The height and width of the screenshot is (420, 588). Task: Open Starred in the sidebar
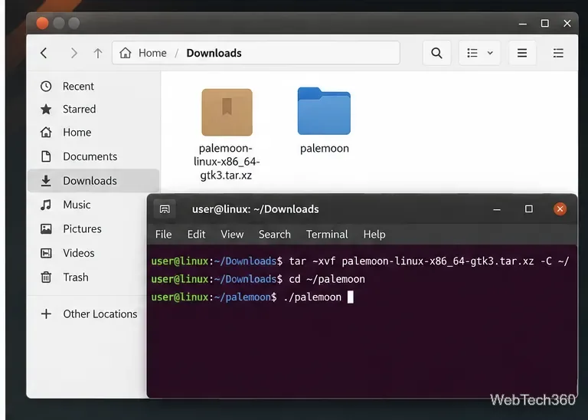[x=93, y=110]
